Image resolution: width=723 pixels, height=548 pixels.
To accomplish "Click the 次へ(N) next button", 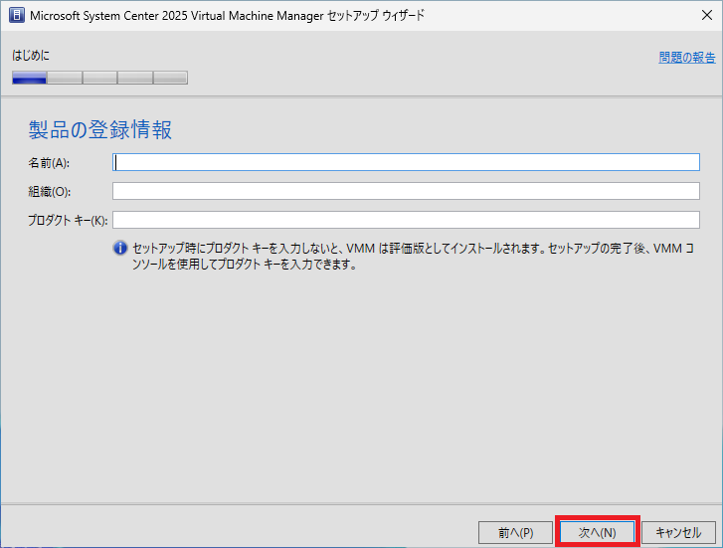I will tap(597, 532).
